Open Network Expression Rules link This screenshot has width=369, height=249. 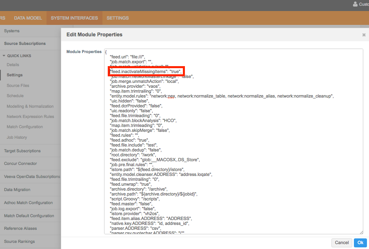pos(30,117)
